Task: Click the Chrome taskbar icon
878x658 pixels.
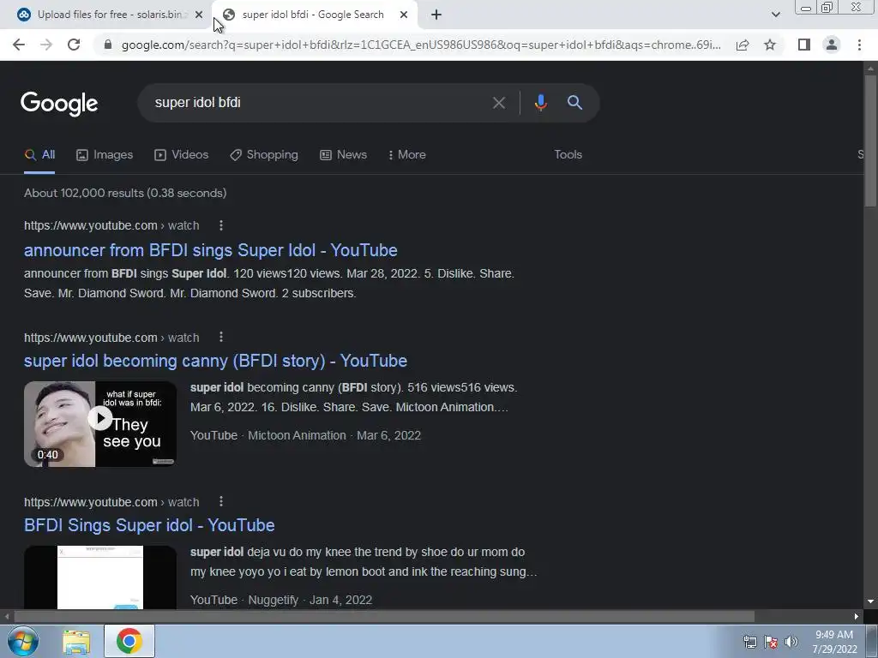Action: 129,641
